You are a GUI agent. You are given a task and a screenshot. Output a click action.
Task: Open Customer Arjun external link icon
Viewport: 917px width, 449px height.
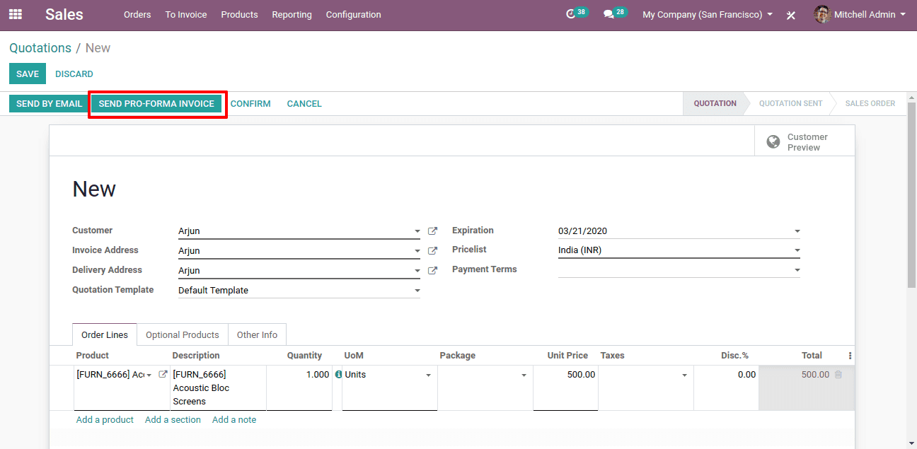point(432,231)
